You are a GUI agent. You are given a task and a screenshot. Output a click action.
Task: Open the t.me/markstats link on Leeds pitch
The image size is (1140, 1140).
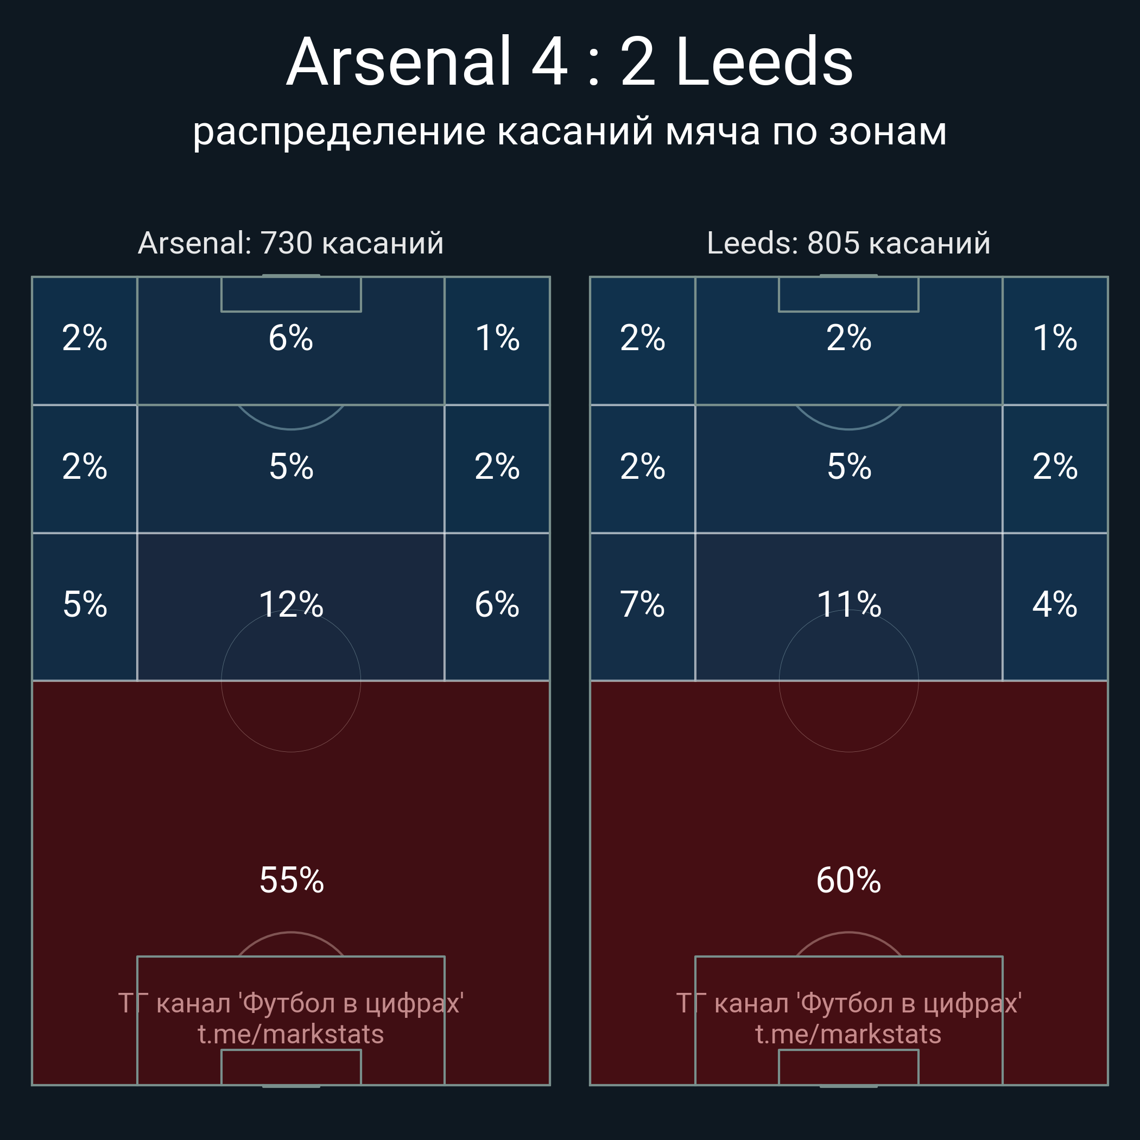(x=848, y=1034)
